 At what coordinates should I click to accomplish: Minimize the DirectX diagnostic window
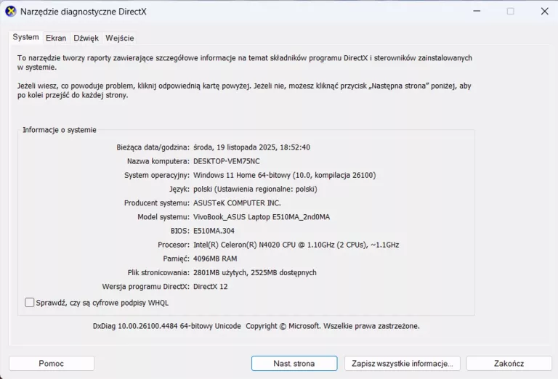coord(475,12)
